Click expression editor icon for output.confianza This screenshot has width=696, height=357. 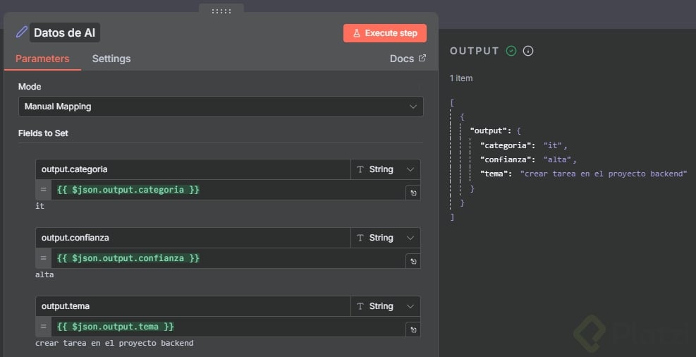pos(413,261)
